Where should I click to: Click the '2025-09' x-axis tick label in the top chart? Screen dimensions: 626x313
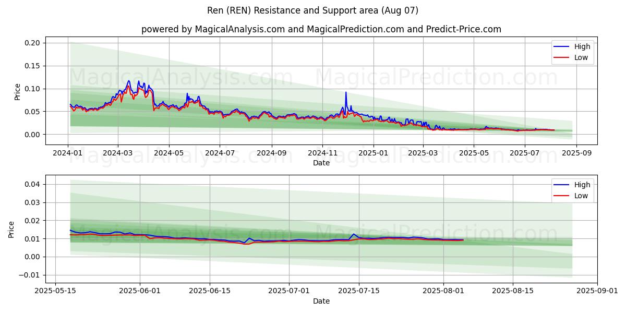[576, 153]
